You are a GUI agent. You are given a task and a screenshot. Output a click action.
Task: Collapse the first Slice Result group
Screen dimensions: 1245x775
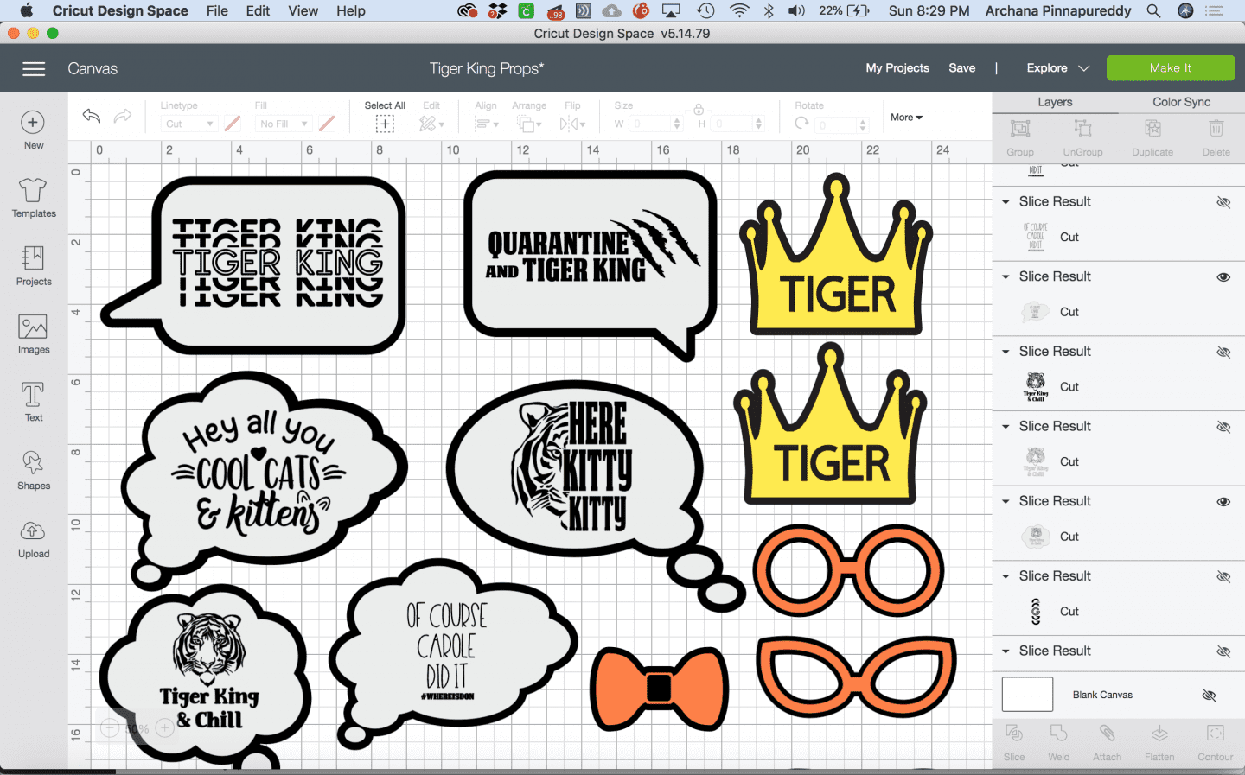(1006, 202)
